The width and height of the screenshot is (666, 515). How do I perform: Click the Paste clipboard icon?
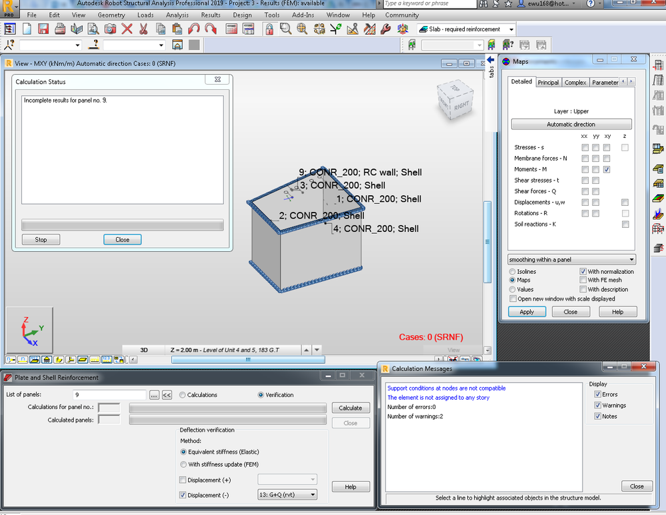click(x=177, y=29)
